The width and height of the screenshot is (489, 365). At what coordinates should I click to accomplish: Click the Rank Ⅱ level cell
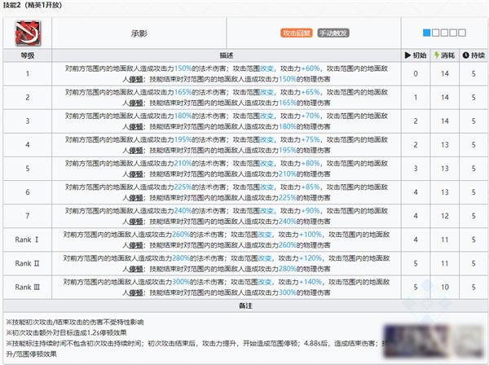point(28,263)
